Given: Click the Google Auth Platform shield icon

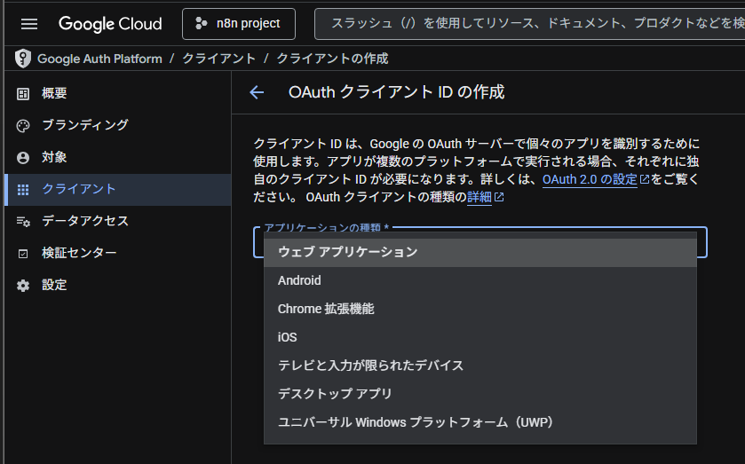Looking at the screenshot, I should point(23,59).
